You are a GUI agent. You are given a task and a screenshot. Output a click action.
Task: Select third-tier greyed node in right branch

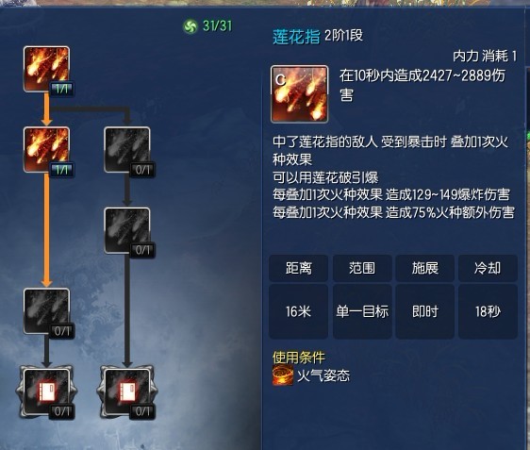(127, 230)
